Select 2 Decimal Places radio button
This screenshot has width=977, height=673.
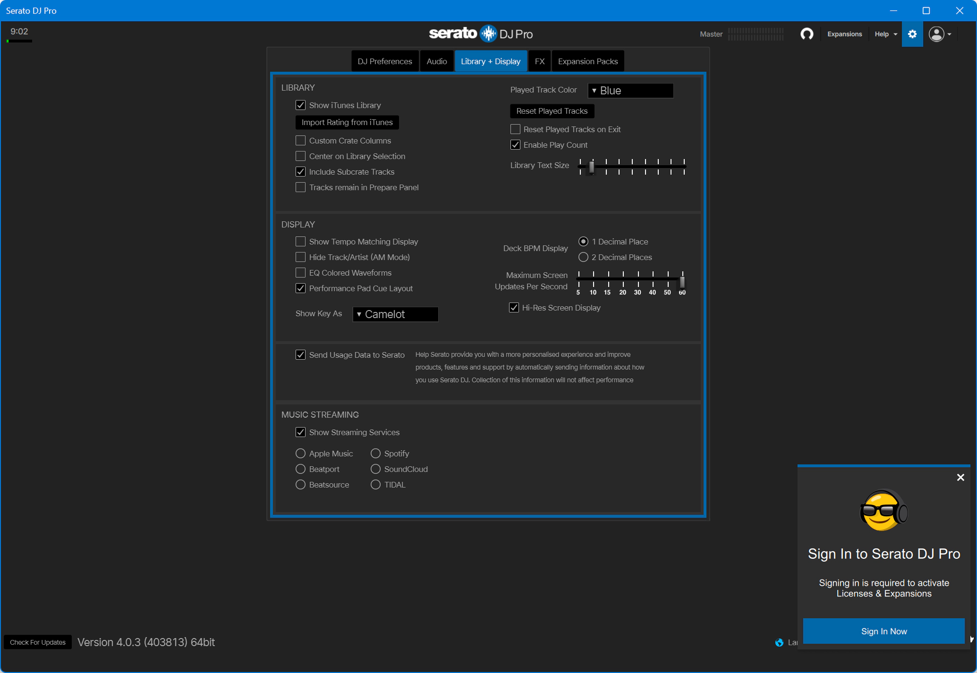point(583,257)
